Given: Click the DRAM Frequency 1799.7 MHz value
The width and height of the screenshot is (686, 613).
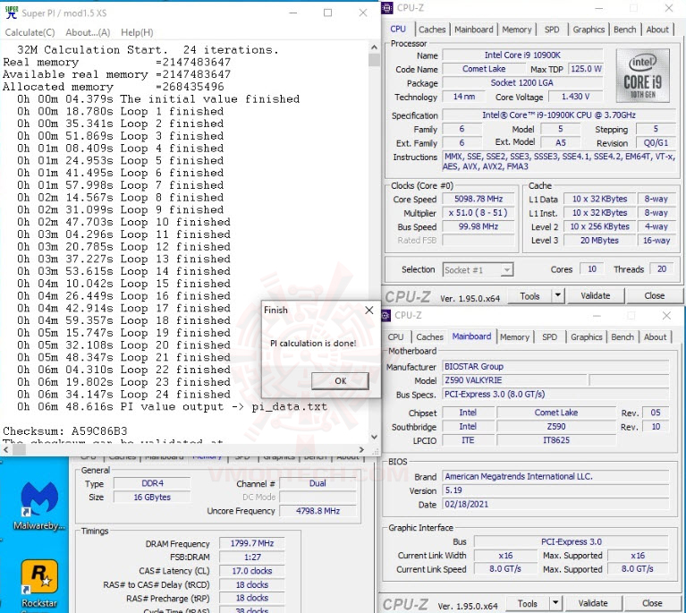Looking at the screenshot, I should [x=252, y=543].
